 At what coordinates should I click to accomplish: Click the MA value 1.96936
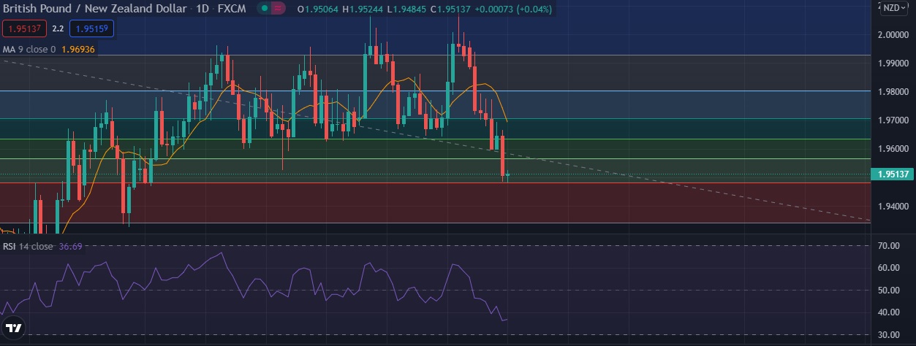click(78, 49)
